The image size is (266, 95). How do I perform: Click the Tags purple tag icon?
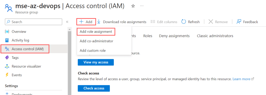(x=7, y=58)
